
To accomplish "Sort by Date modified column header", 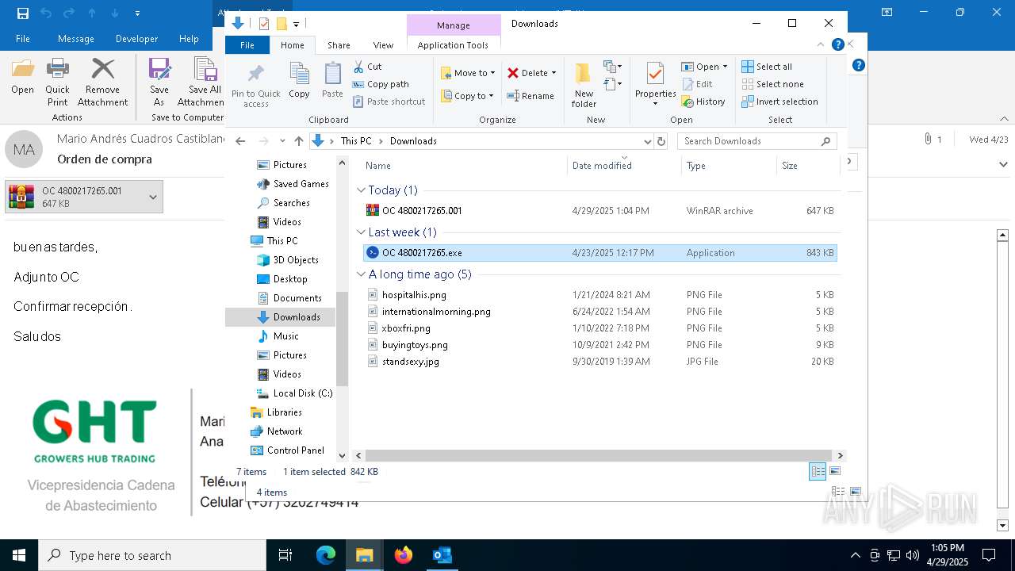I will click(624, 166).
